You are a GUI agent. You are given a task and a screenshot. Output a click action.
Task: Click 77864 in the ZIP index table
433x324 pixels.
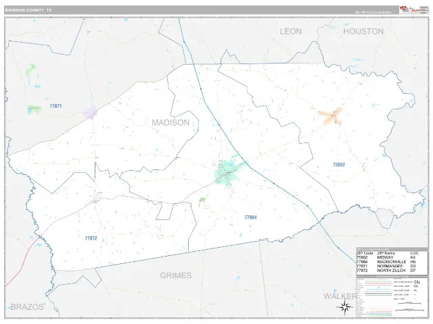click(x=362, y=262)
